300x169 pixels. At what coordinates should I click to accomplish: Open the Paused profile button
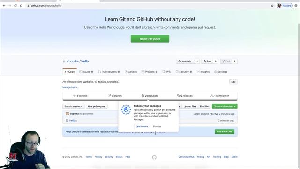pyautogui.click(x=285, y=6)
